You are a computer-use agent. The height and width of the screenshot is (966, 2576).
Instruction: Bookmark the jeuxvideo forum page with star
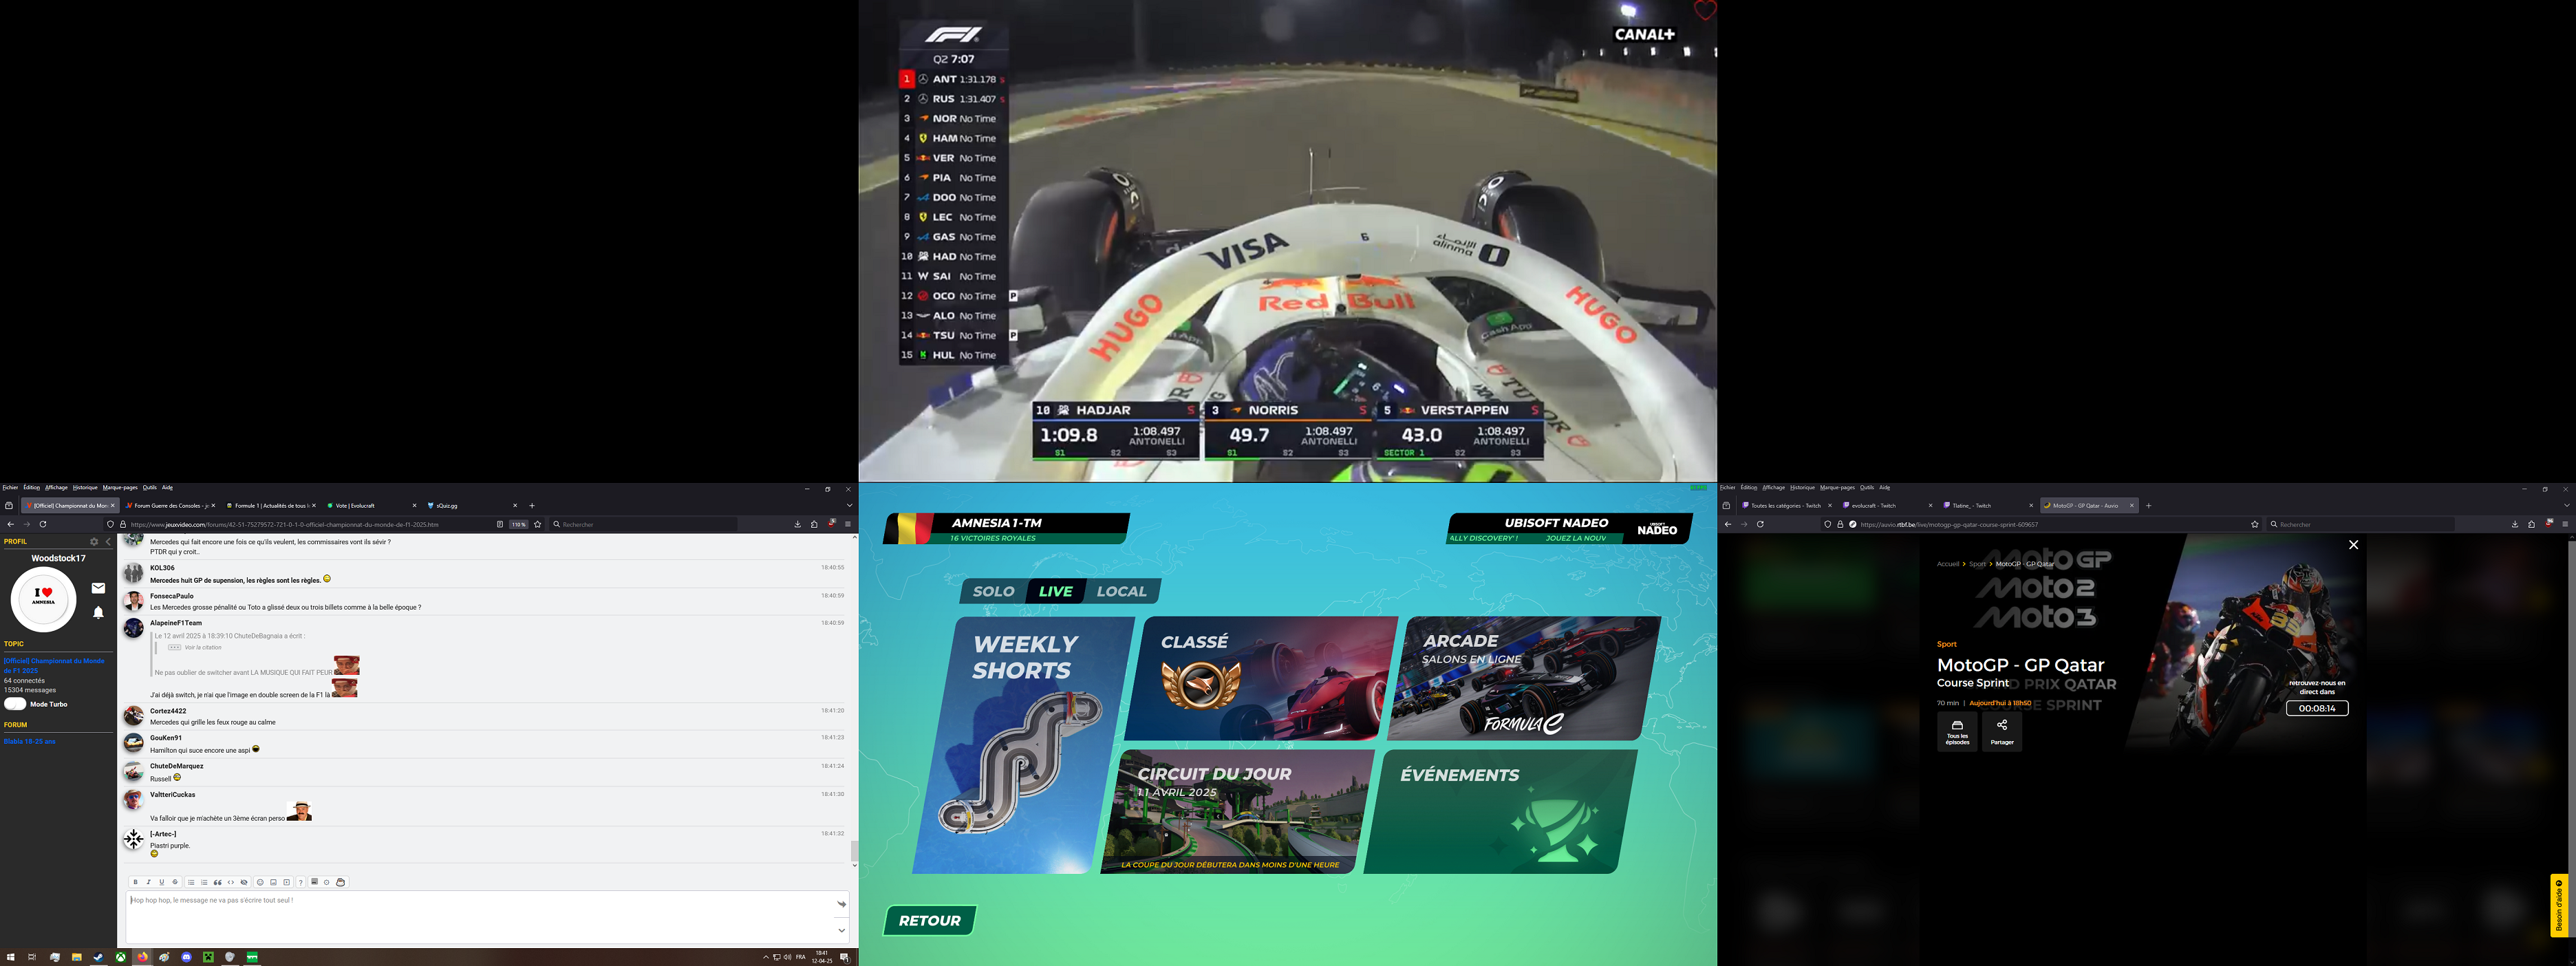tap(538, 524)
